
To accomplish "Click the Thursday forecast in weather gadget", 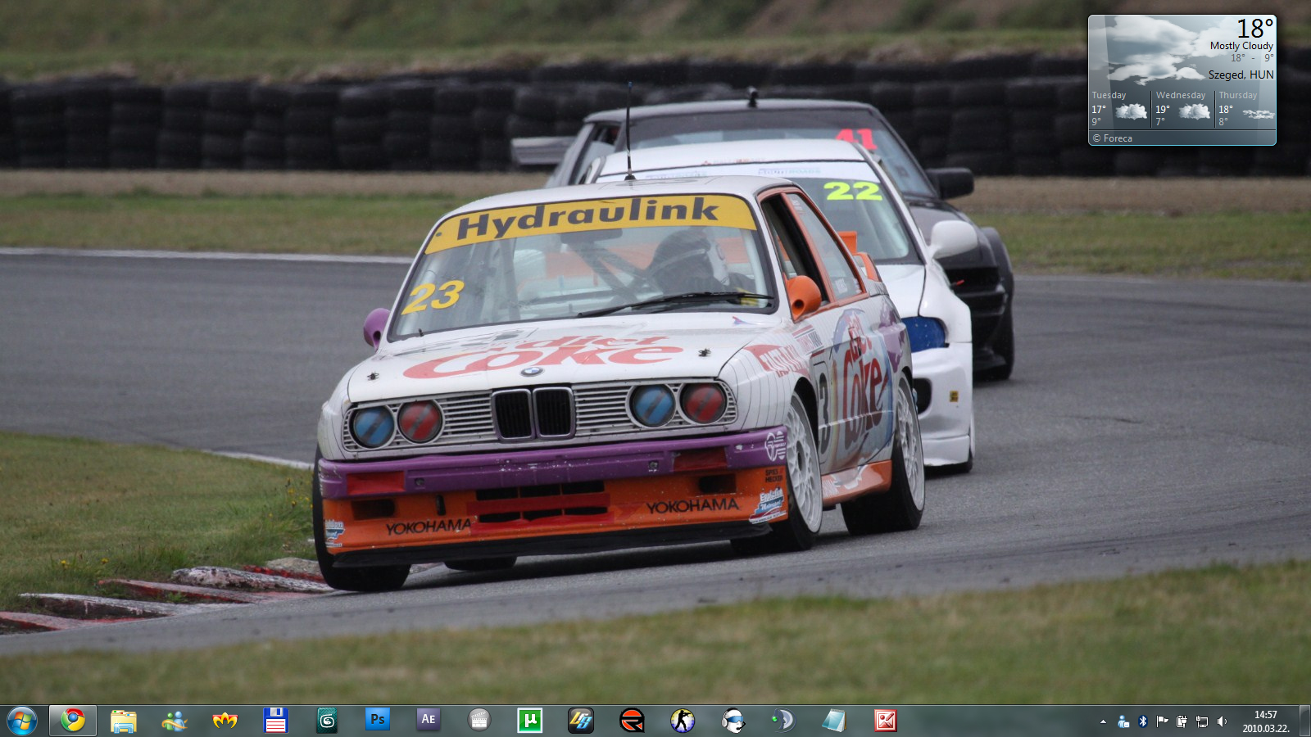I will tap(1245, 110).
